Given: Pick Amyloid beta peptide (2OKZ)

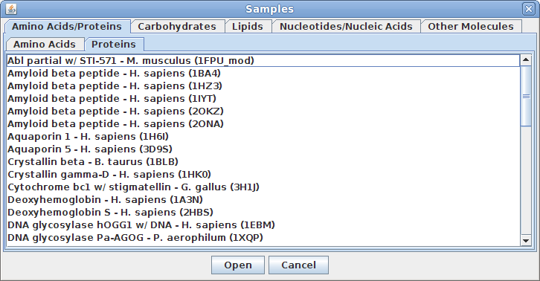Looking at the screenshot, I should point(263,112).
